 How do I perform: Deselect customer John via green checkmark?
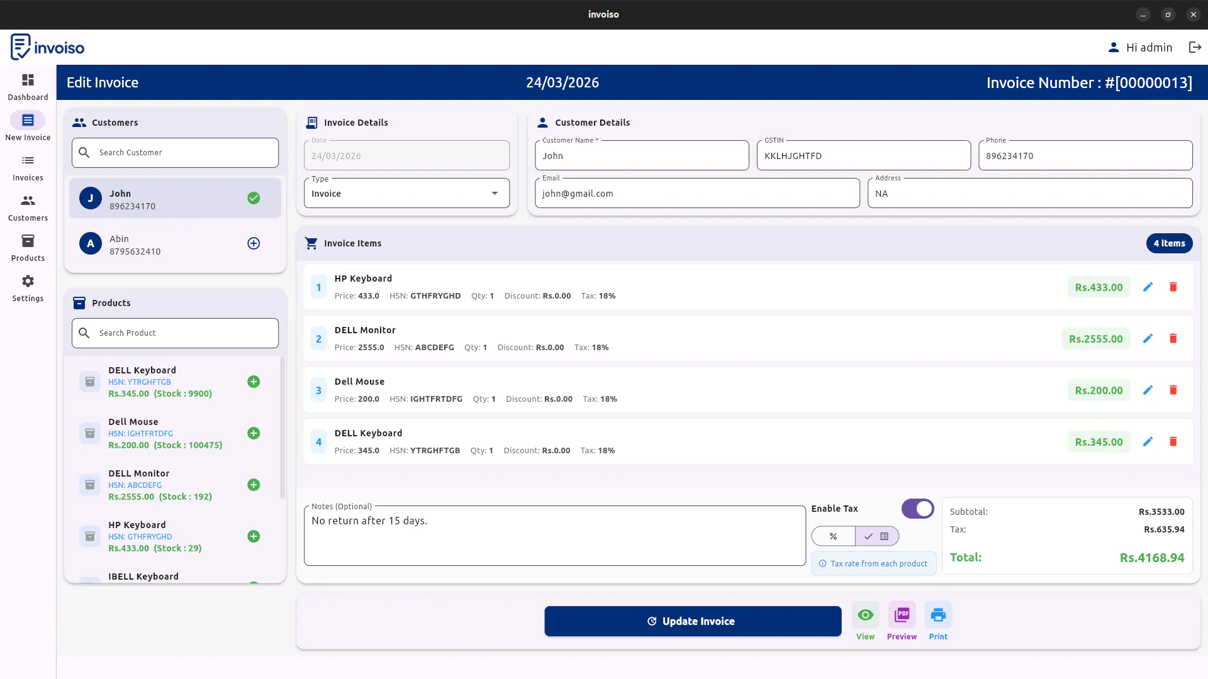coord(254,198)
